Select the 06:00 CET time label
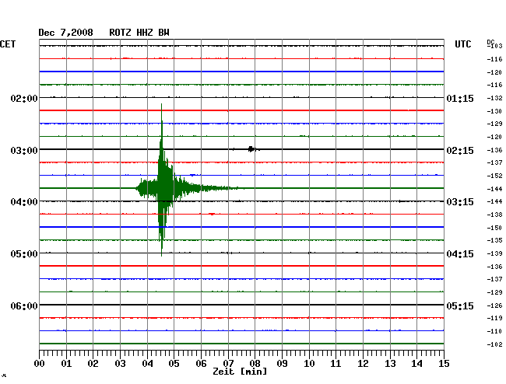506x384 pixels. pos(24,305)
